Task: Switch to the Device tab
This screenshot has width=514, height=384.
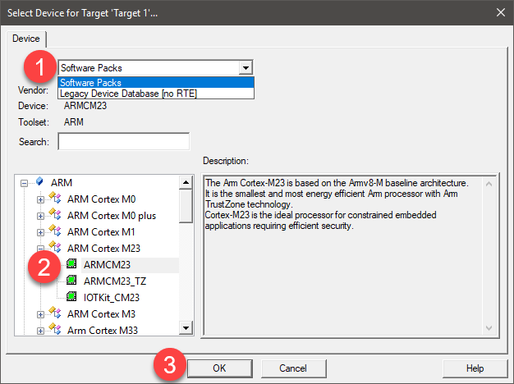Action: [x=26, y=39]
